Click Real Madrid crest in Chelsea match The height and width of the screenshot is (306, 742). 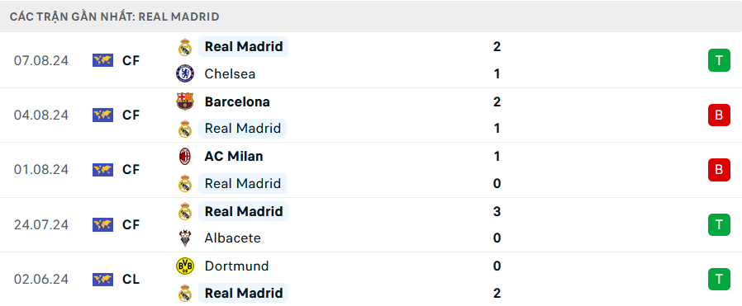coord(185,47)
